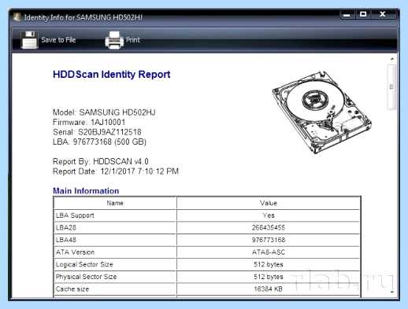Click the Value column header

(269, 203)
